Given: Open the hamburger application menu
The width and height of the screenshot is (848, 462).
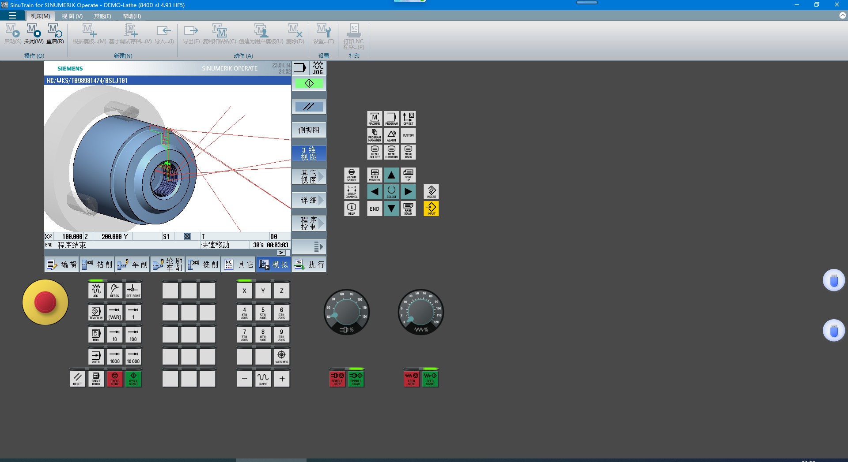Looking at the screenshot, I should (12, 16).
